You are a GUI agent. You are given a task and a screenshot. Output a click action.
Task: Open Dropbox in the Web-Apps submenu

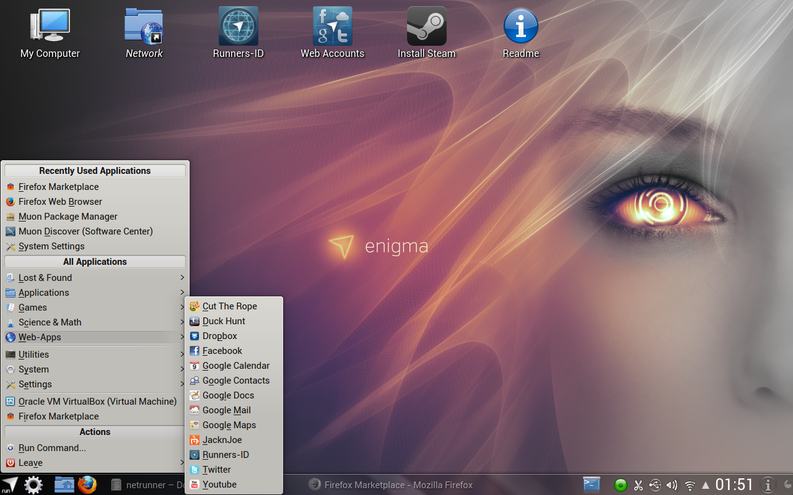click(234, 336)
